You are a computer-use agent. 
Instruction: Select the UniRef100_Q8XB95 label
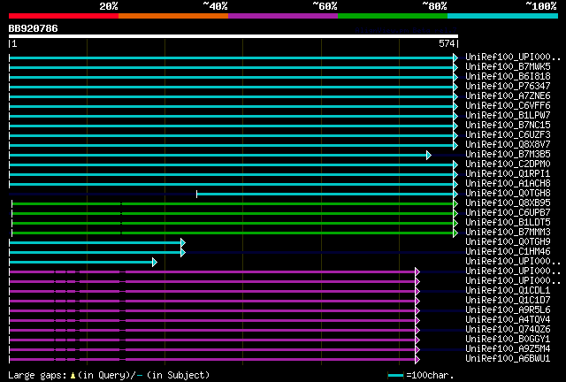pyautogui.click(x=508, y=203)
